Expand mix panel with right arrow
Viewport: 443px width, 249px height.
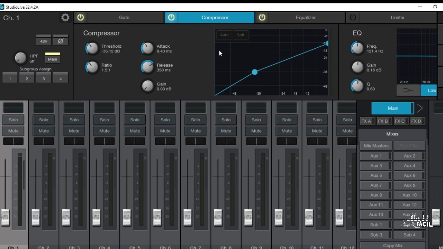click(x=420, y=108)
